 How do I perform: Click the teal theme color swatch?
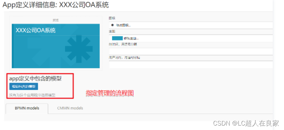pos(117,38)
